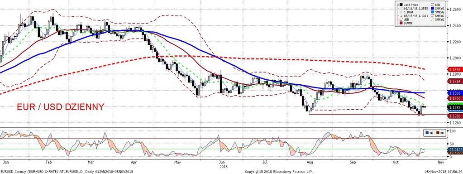The width and height of the screenshot is (463, 174).
Task: Click the red dashed SMAVG legend icon
Action: (432, 16)
